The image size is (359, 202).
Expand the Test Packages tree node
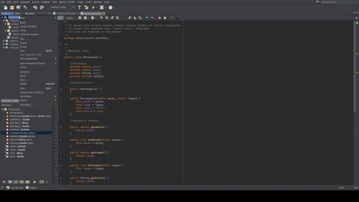coord(4,41)
